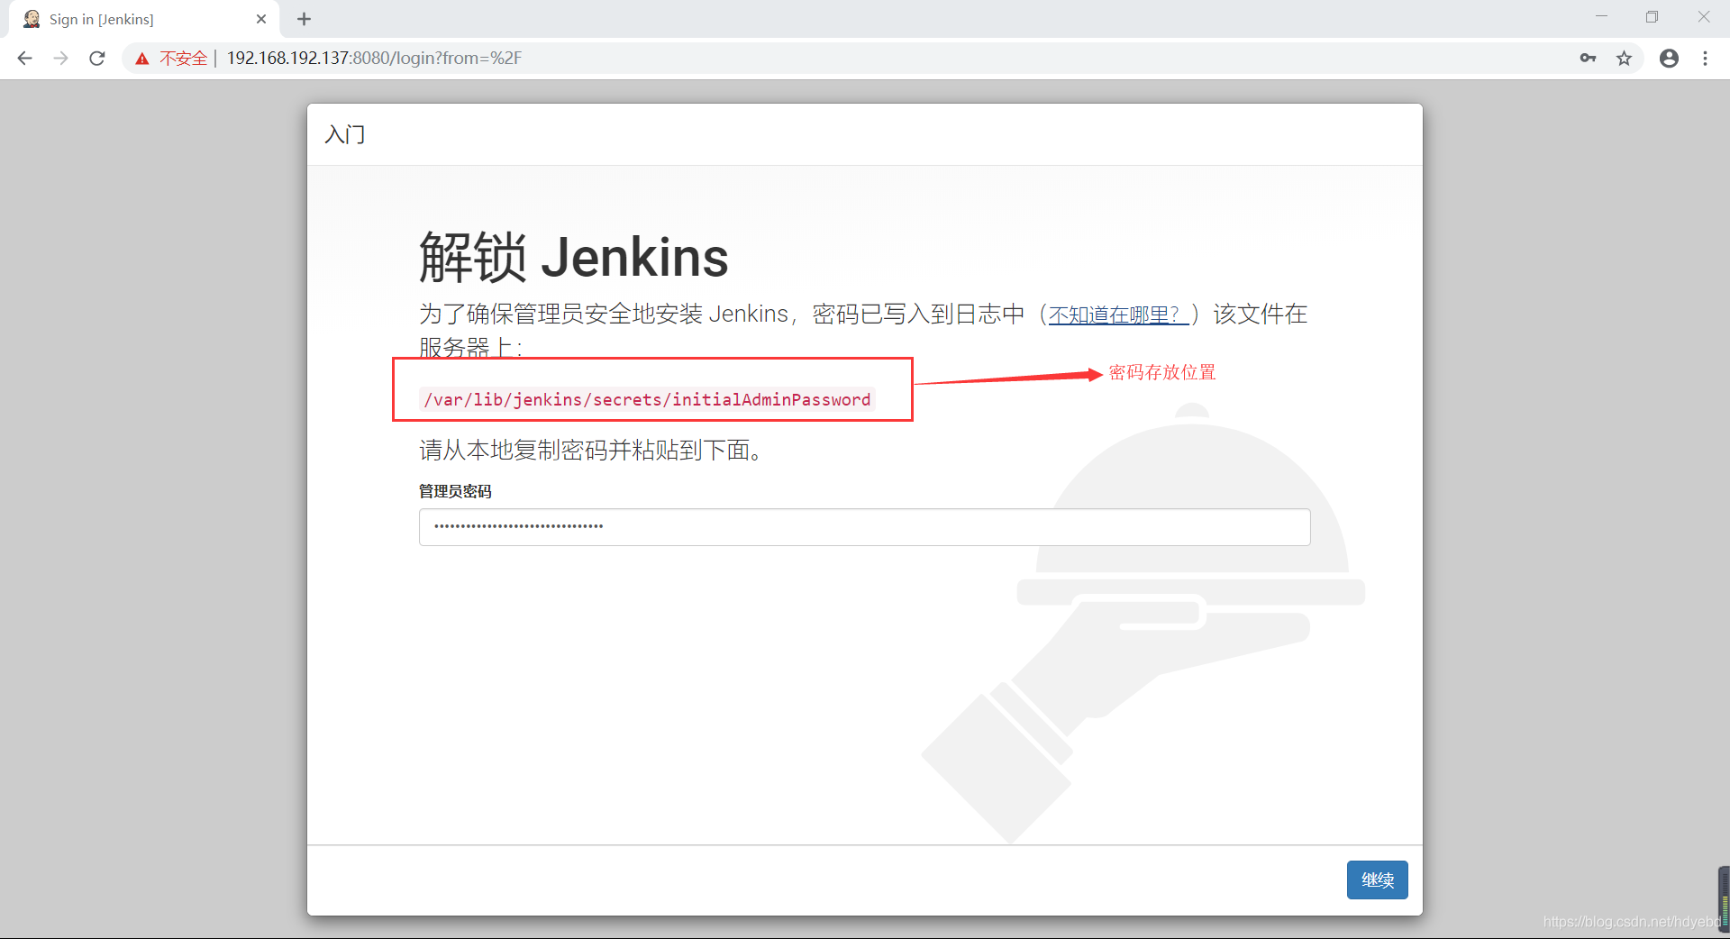Screen dimensions: 1730x939
Task: Close the Sign in [Jenkins] tab
Action: 261,19
